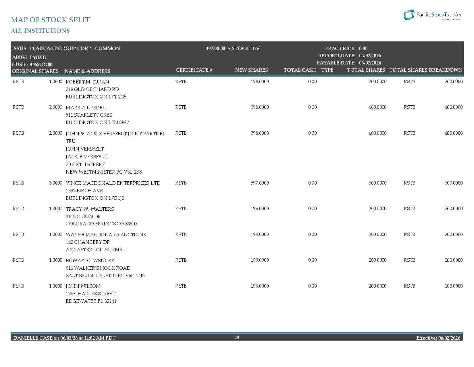Screen dimensions: 474x367
Task: Select shareholder name EDWARD J. WENGER
Action: [90, 260]
